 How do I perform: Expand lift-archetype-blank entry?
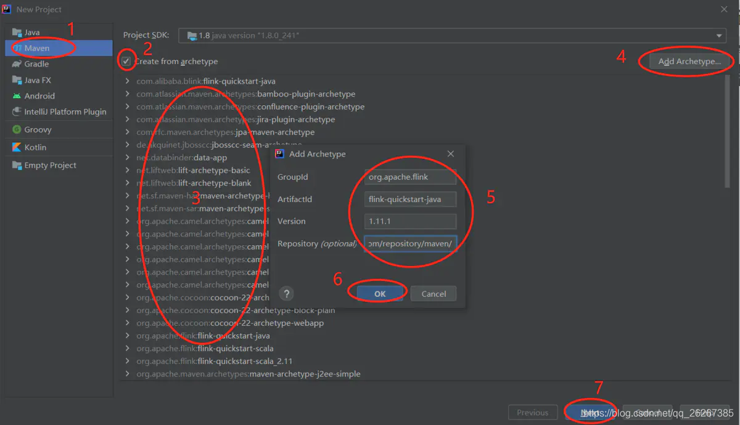128,183
